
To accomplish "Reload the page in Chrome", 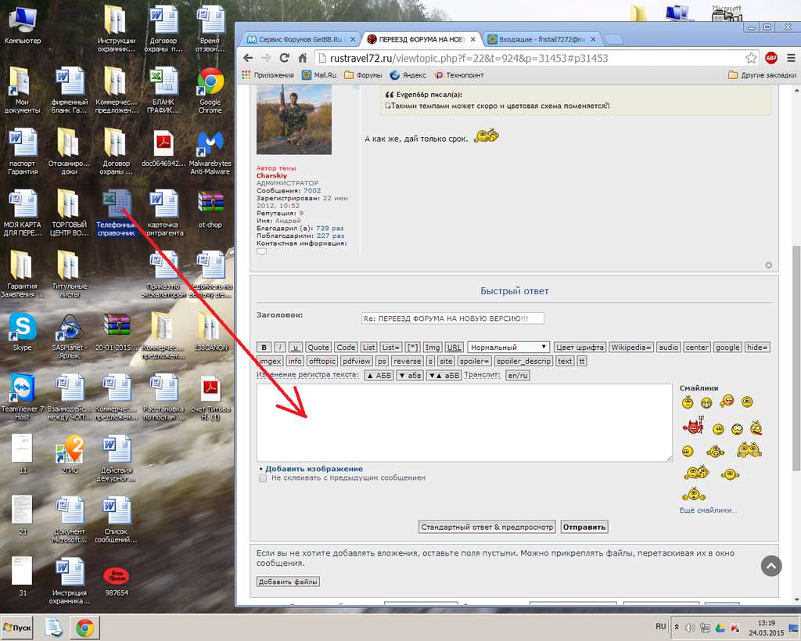I will click(284, 58).
